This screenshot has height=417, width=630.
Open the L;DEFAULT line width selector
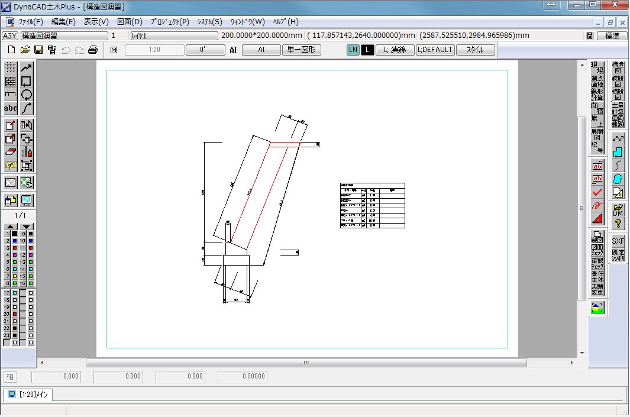coord(435,50)
